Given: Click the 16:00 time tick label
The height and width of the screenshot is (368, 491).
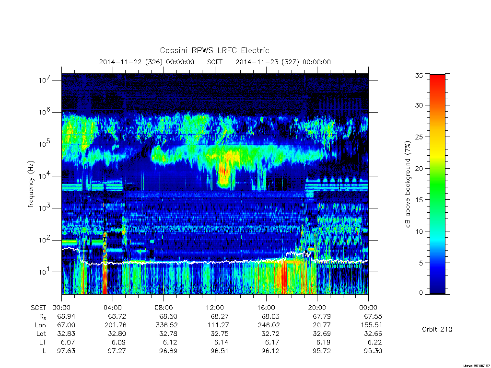Looking at the screenshot, I should point(266,308).
